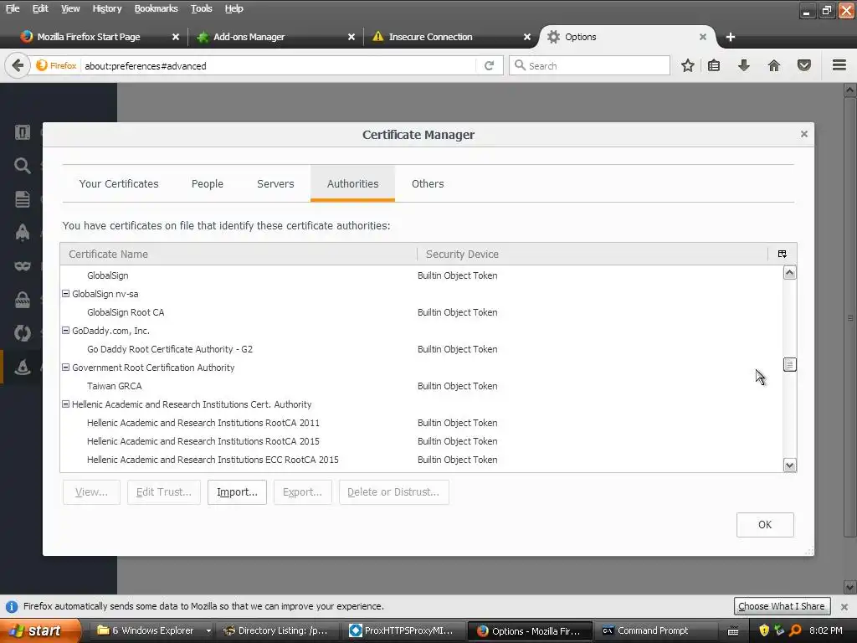Viewport: 857px width, 643px height.
Task: Switch to Insecure Connection browser tab
Action: [x=430, y=37]
